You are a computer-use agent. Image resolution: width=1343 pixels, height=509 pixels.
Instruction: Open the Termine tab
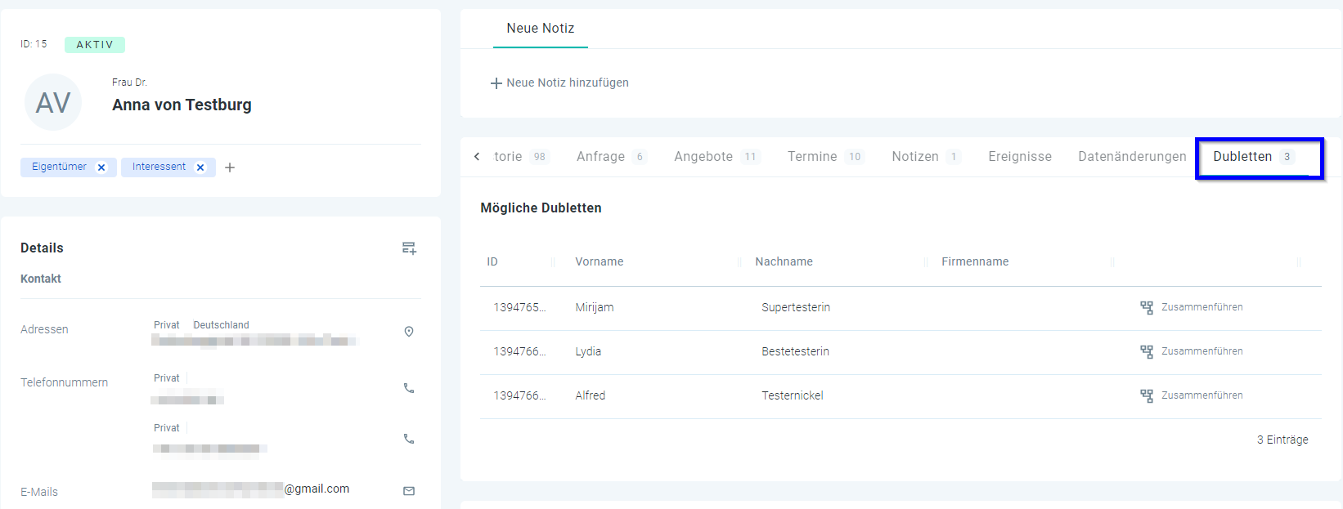812,157
